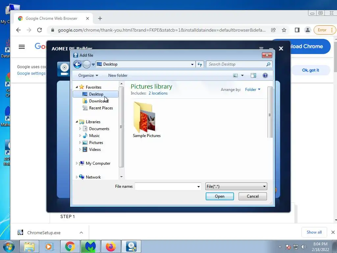This screenshot has height=253, width=337.
Task: Select Favorites in navigation pane
Action: [x=93, y=87]
